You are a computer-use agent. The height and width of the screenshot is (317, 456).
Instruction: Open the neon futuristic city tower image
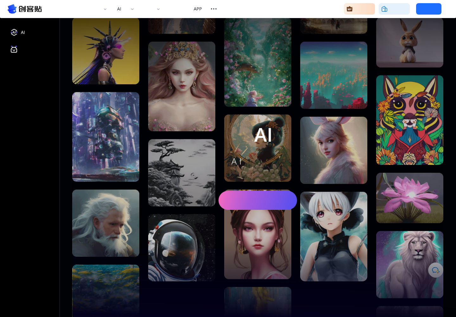106,137
